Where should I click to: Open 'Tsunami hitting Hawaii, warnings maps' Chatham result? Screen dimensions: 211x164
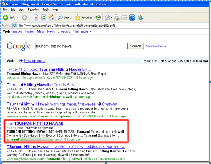(x=62, y=104)
